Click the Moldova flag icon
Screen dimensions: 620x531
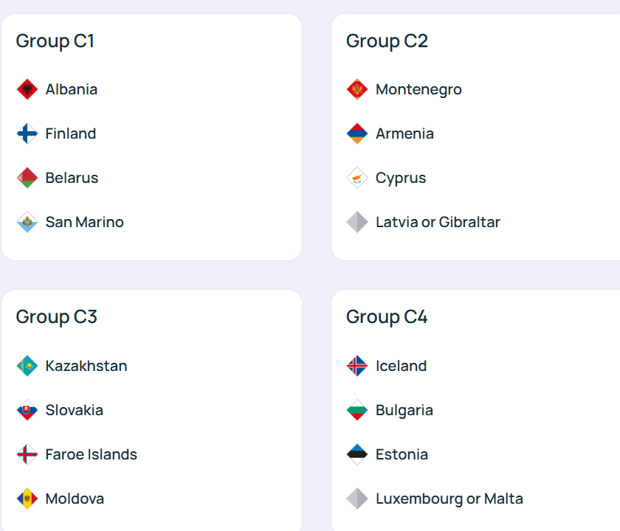coord(27,499)
